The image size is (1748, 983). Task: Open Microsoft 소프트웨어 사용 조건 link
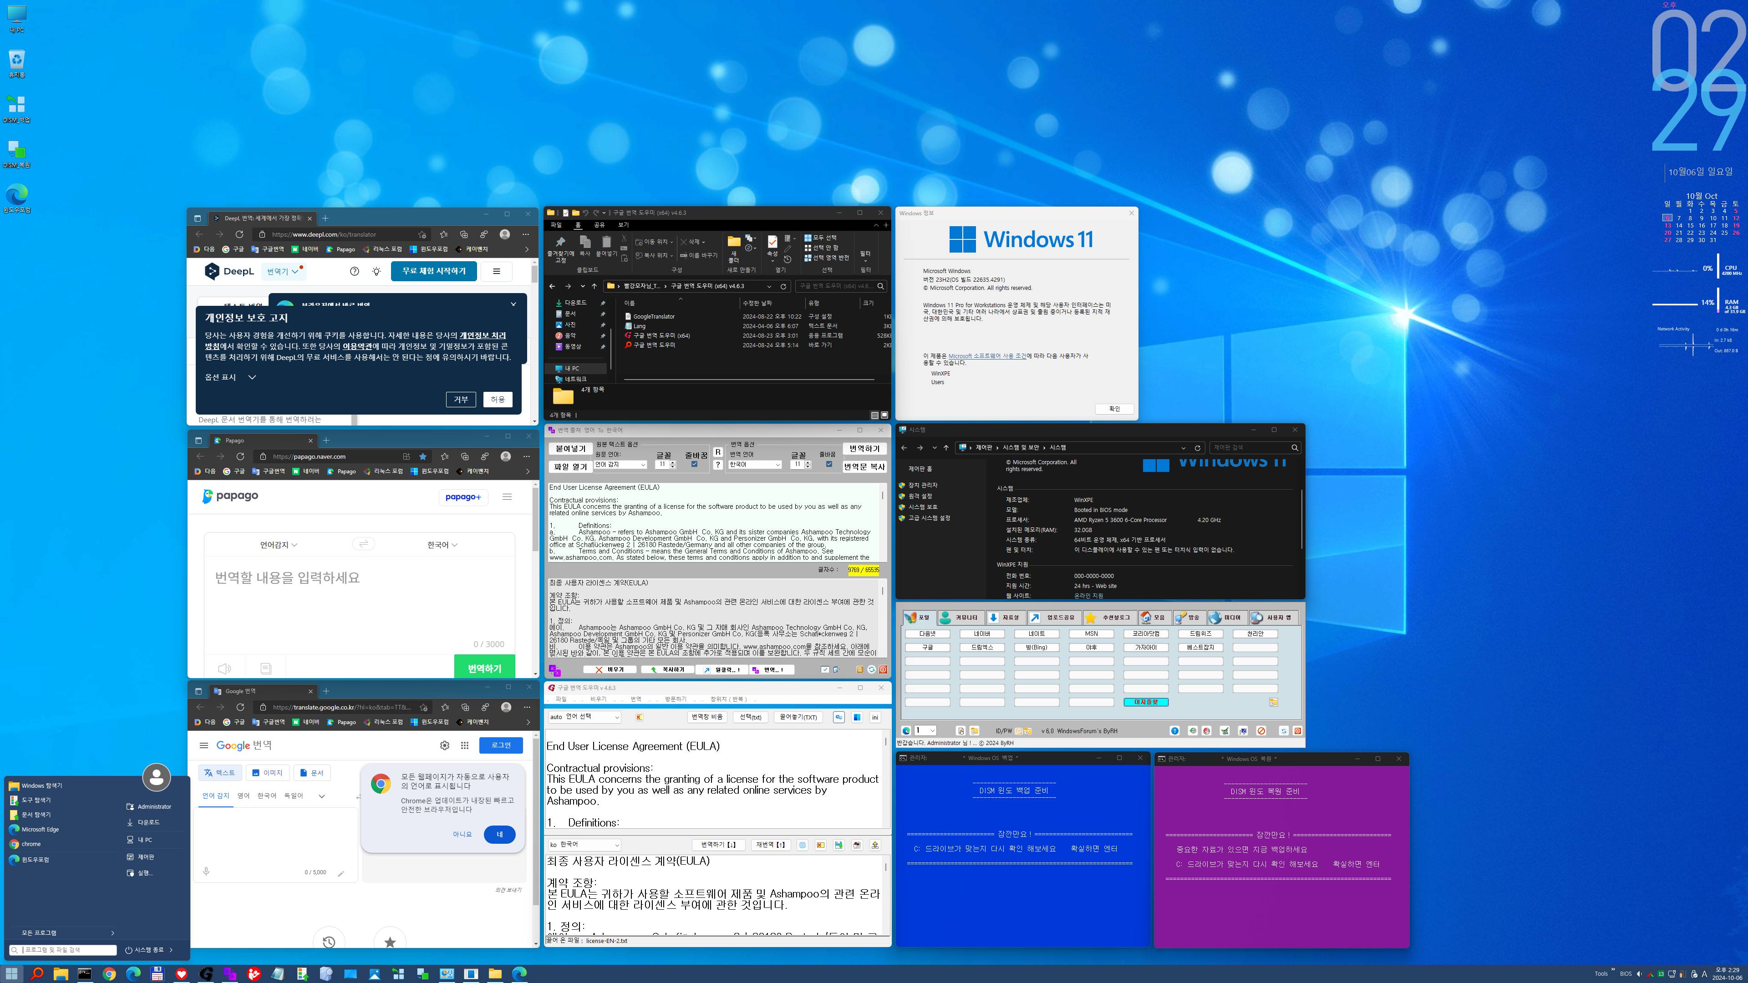pyautogui.click(x=986, y=356)
